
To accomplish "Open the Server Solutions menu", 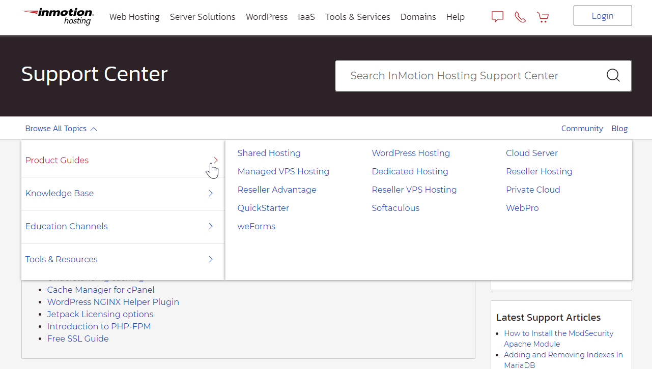I will tap(202, 17).
